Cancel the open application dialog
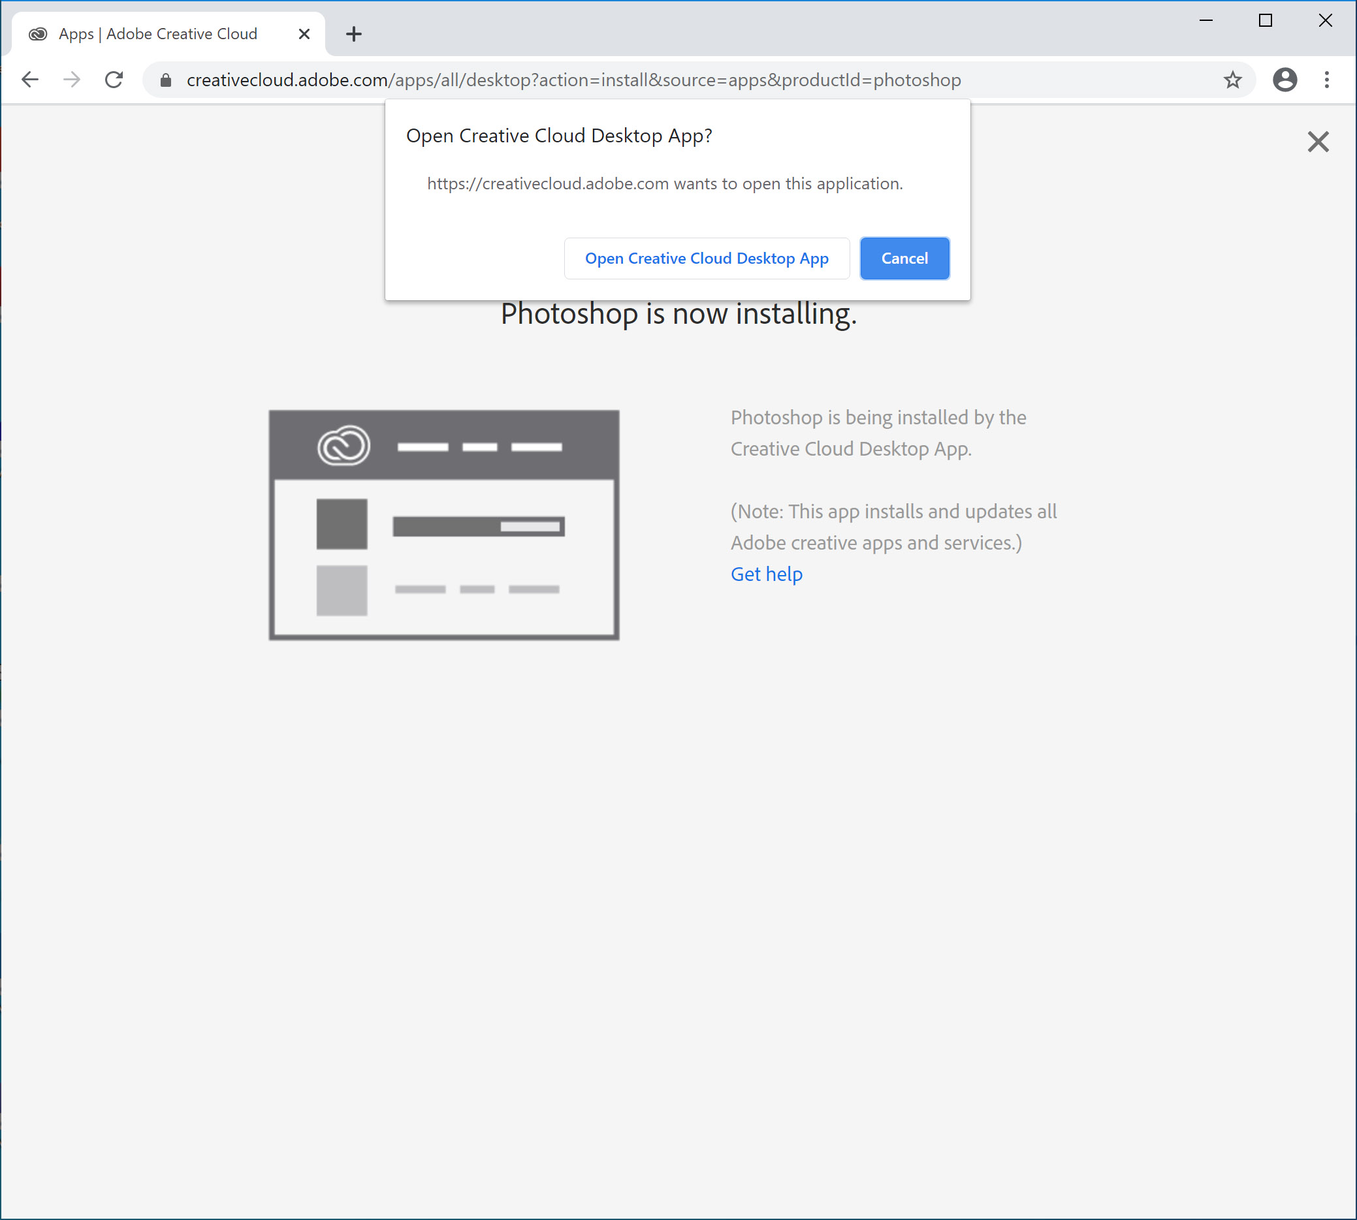Viewport: 1357px width, 1220px height. click(x=904, y=258)
